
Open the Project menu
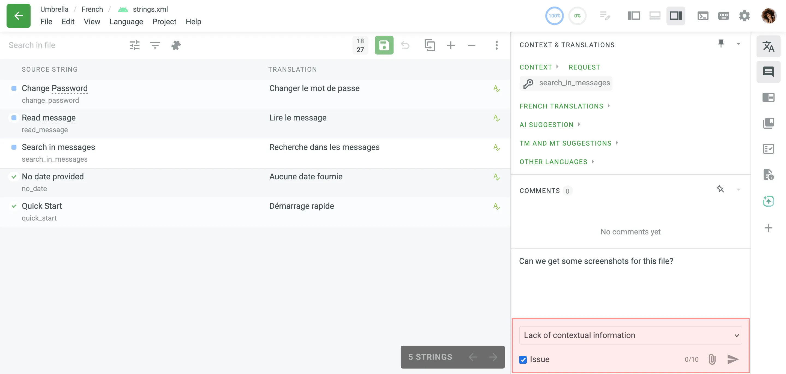click(164, 22)
